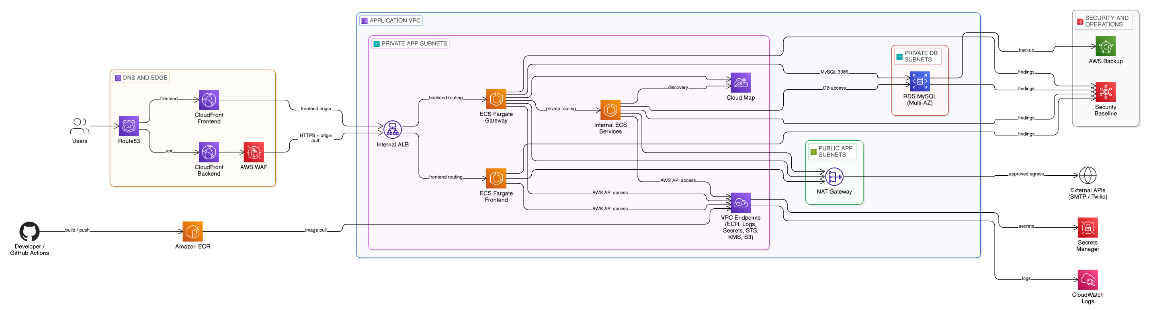Select the 'DNS AND EDGE' title text
This screenshot has height=310, width=1149.
point(145,78)
